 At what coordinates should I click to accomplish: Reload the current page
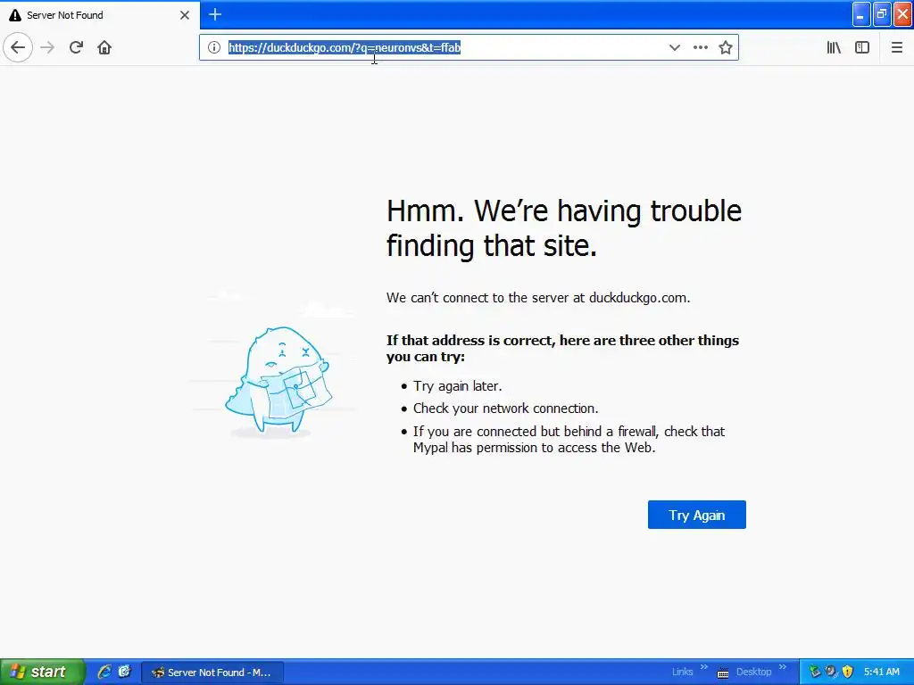[x=76, y=47]
